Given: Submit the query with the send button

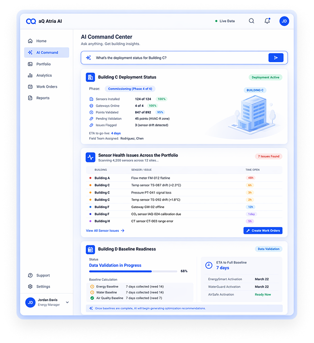Looking at the screenshot, I should [276, 58].
